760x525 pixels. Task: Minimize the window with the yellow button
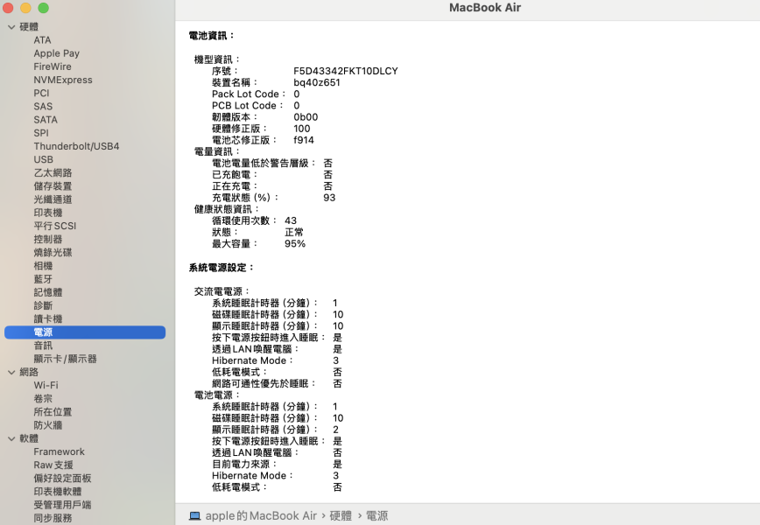click(x=25, y=8)
